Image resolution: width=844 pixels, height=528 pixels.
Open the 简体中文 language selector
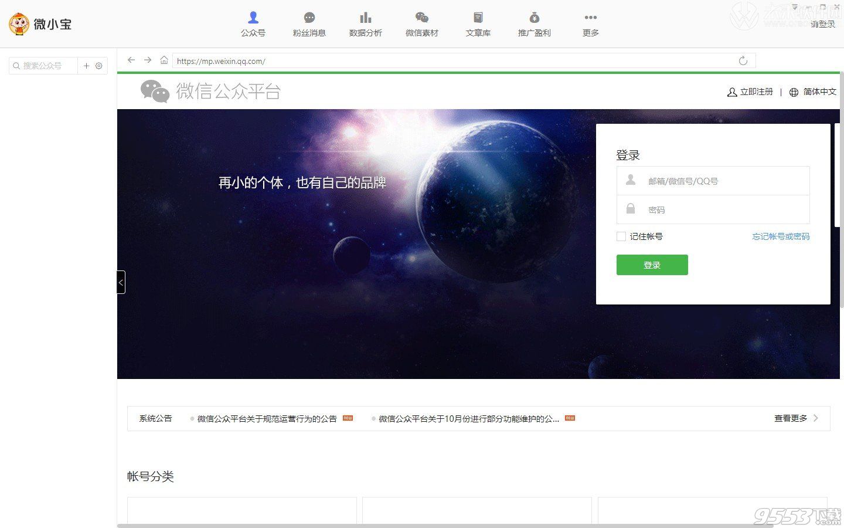coord(813,92)
